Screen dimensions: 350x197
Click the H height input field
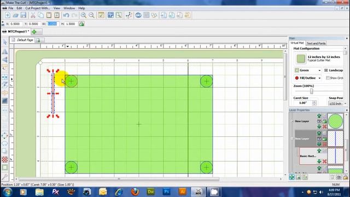[x=71, y=24]
